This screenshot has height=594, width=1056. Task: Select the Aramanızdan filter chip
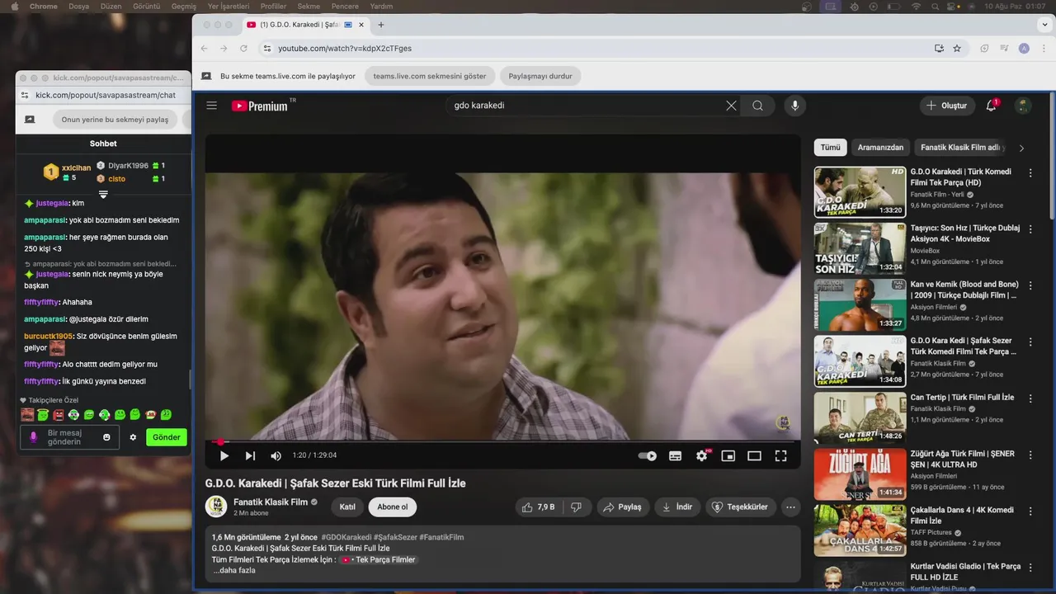pyautogui.click(x=880, y=148)
